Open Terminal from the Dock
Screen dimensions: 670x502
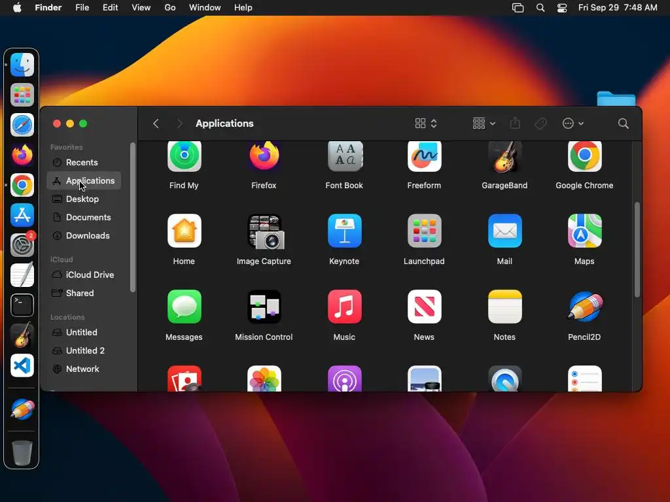click(22, 306)
